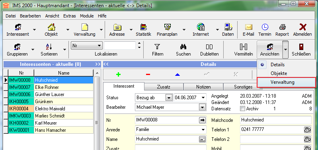
Task: Click the Name column header
Action: pyautogui.click(x=64, y=73)
